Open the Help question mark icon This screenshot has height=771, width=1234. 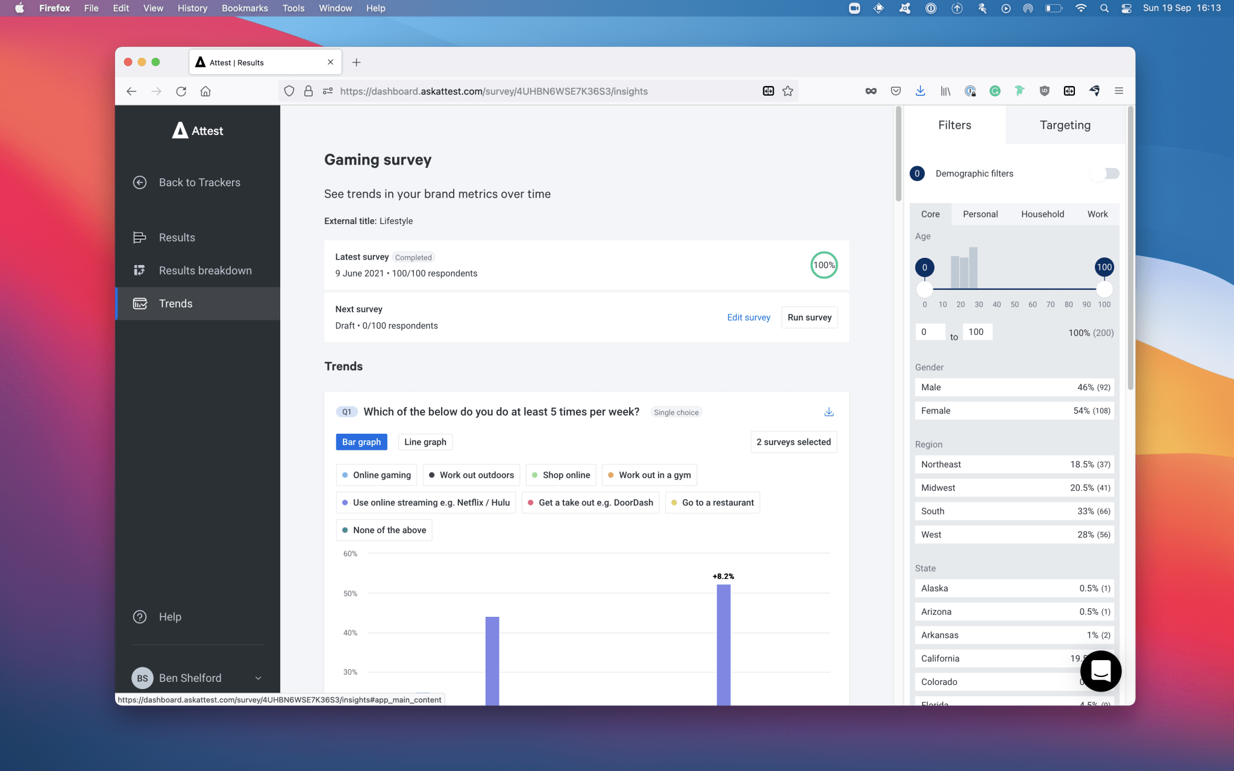pos(140,617)
